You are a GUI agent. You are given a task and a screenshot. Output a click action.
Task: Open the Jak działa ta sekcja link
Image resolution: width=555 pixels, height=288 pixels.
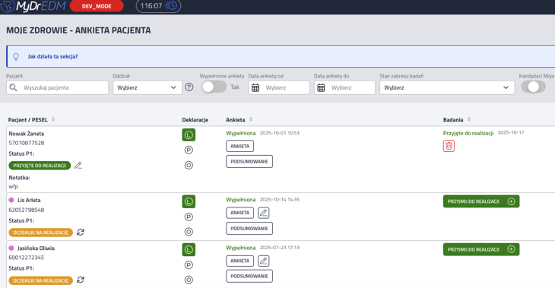pos(52,56)
